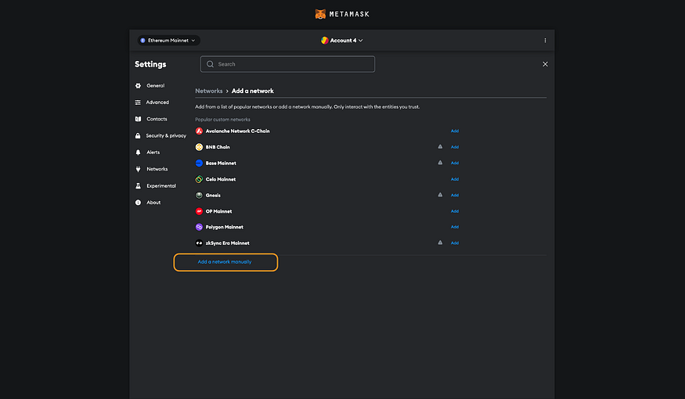Click the warning triangle beside BNB Chain
The image size is (685, 399).
(440, 146)
